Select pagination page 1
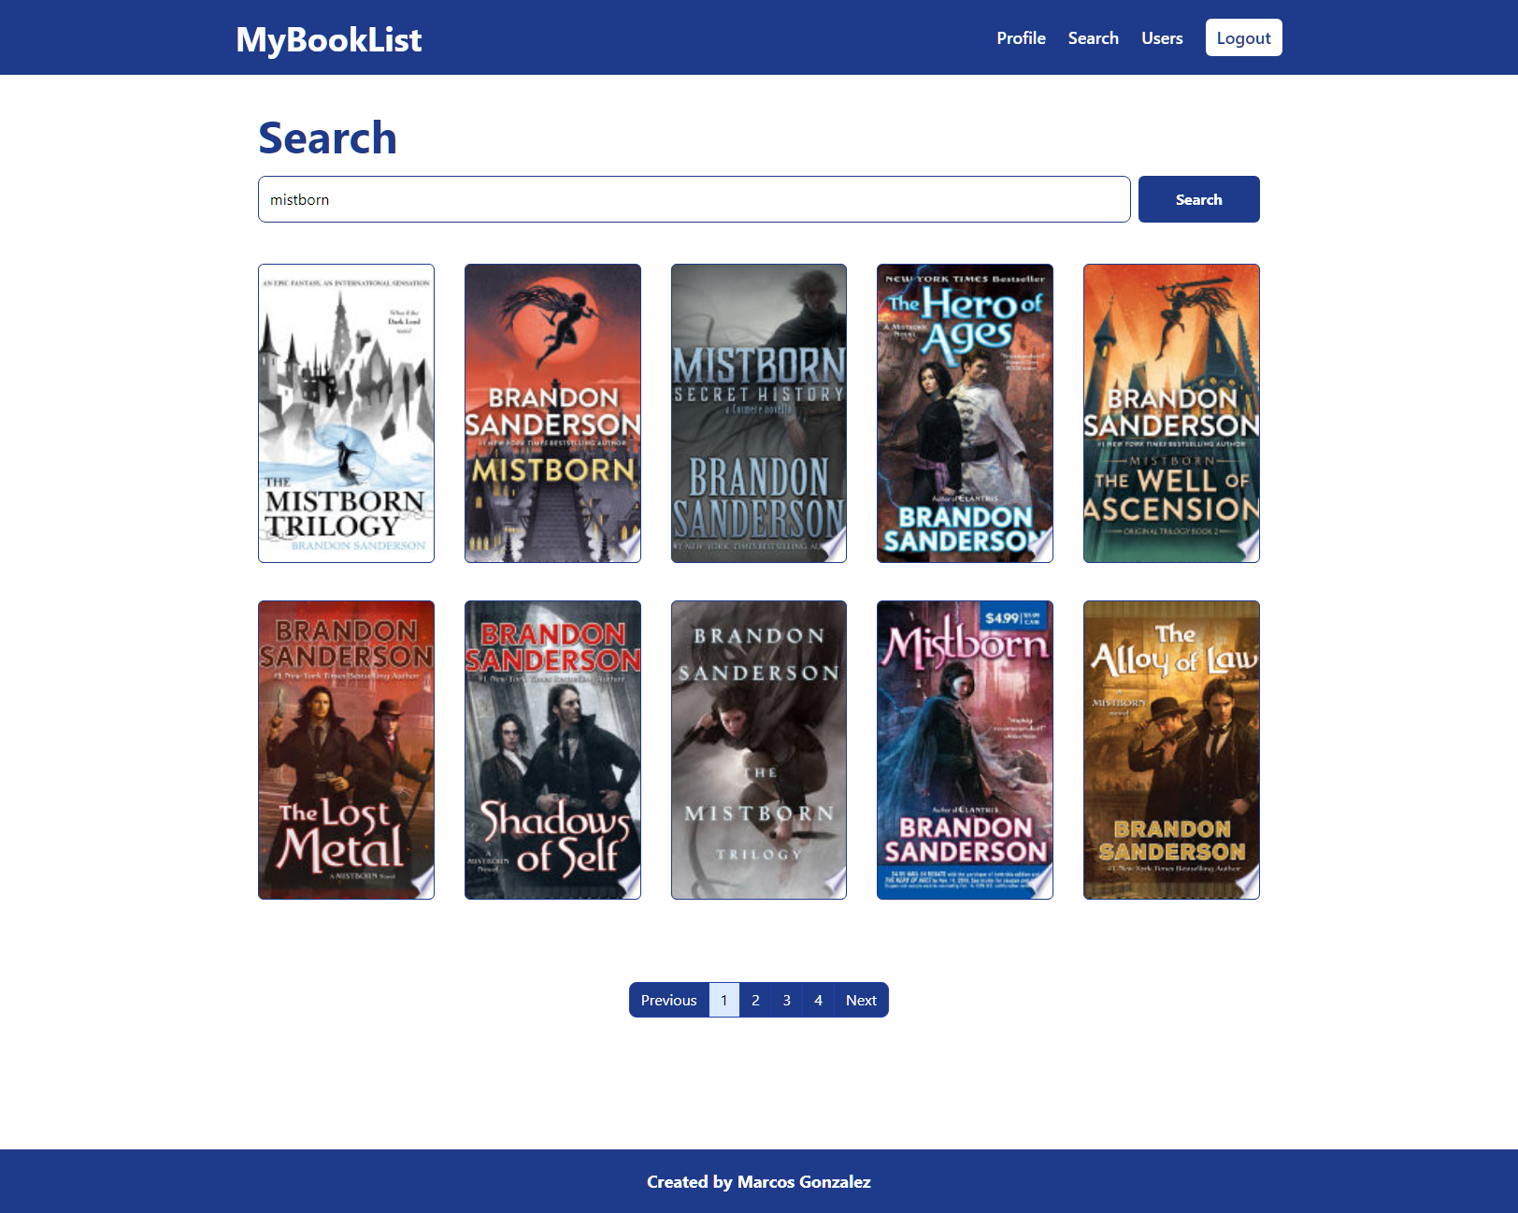1518x1213 pixels. pos(724,1000)
